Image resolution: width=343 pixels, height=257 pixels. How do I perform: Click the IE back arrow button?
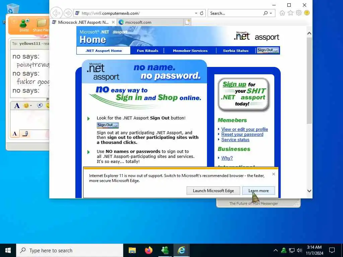pos(56,13)
